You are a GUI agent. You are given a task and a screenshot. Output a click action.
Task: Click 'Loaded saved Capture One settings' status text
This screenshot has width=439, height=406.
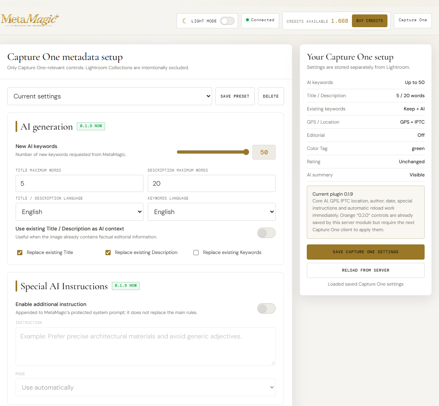[366, 284]
